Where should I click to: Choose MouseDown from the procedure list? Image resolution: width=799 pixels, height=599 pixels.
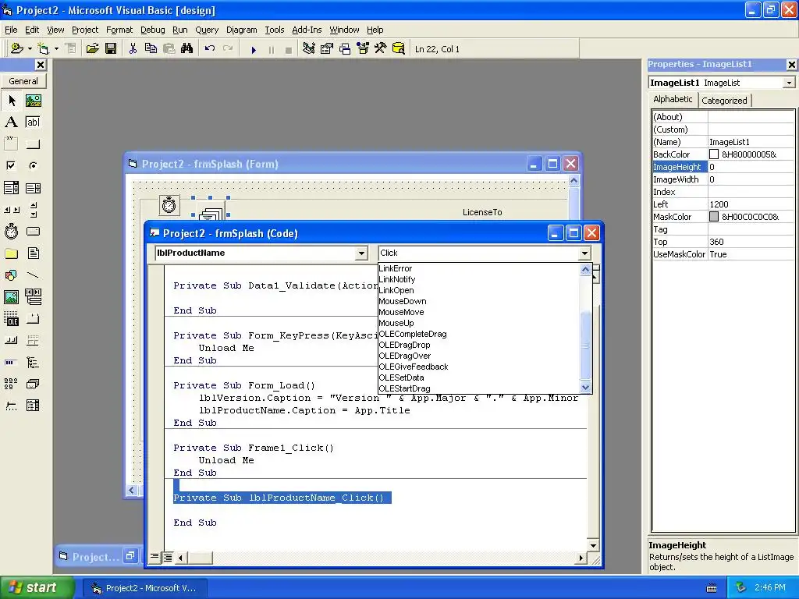pyautogui.click(x=402, y=301)
